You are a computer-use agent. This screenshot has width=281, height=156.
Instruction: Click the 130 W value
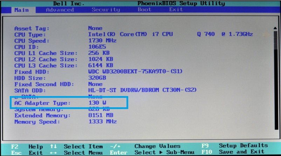(97, 103)
